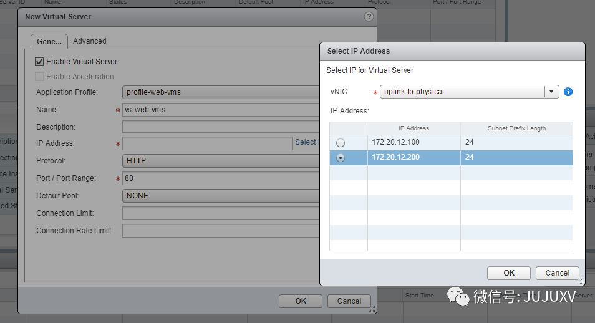Click the Connection Rate Limit field
The height and width of the screenshot is (323, 595).
coord(221,230)
